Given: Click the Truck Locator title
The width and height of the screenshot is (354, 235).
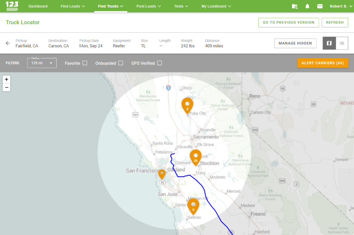Looking at the screenshot, I should [x=23, y=22].
